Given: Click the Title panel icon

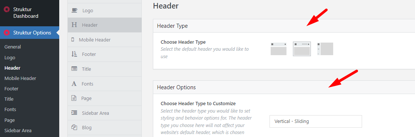Looking at the screenshot, I should point(74,69).
